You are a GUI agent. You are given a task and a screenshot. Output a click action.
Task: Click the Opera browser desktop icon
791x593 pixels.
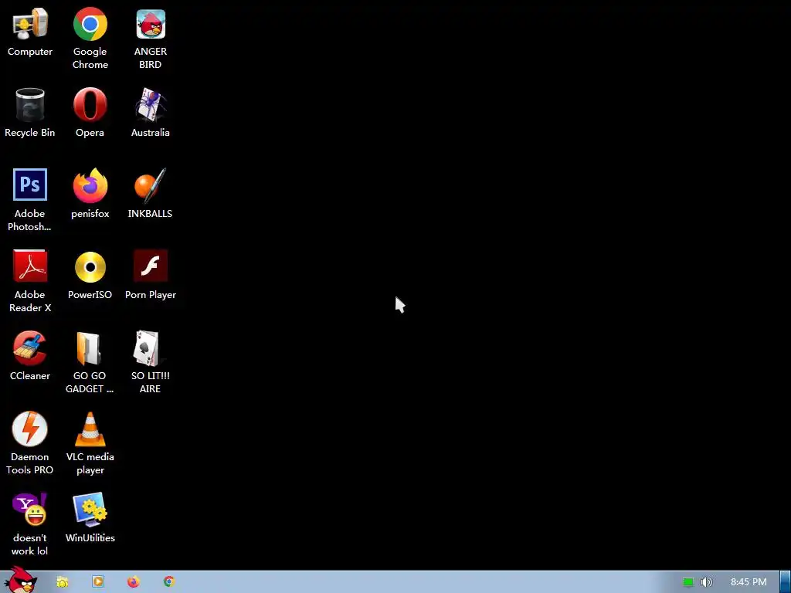[90, 113]
